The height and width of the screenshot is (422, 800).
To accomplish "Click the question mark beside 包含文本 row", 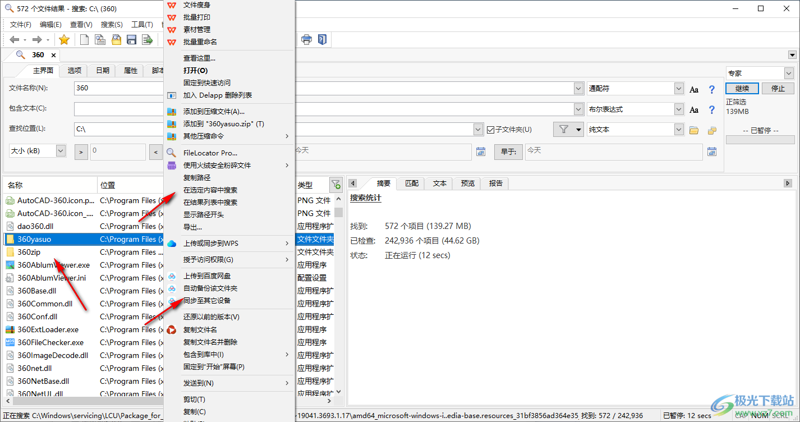I will [x=712, y=109].
